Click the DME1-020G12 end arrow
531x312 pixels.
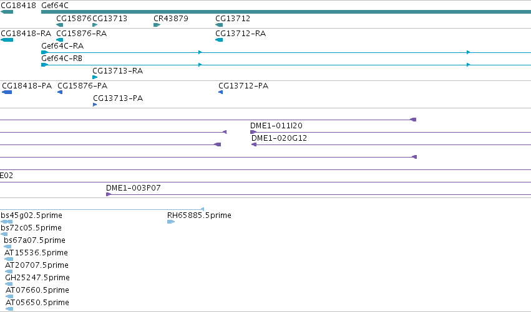coord(254,144)
